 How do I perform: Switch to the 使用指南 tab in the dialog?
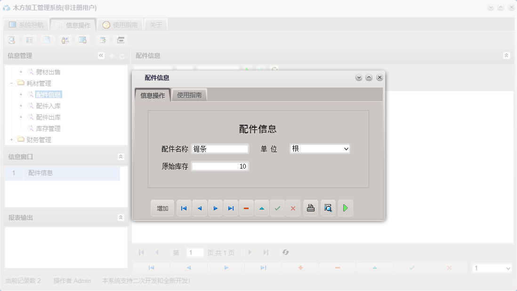(x=189, y=94)
